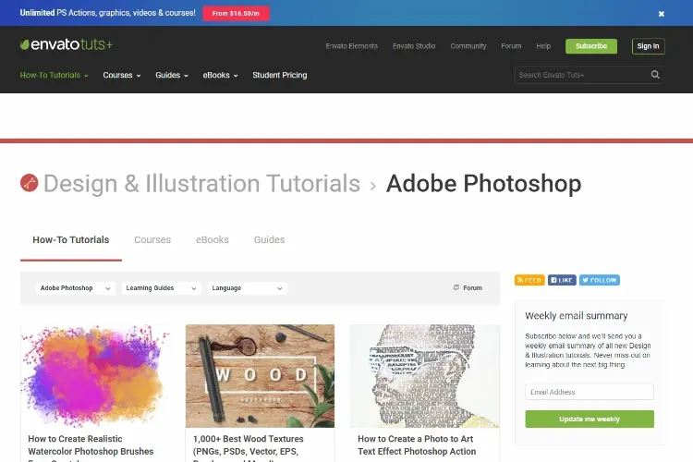Screen dimensions: 693x462
Task: Open the Learning Guides filter dropdown
Action: click(x=162, y=288)
